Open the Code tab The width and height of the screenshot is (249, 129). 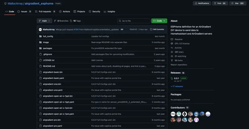(10, 12)
